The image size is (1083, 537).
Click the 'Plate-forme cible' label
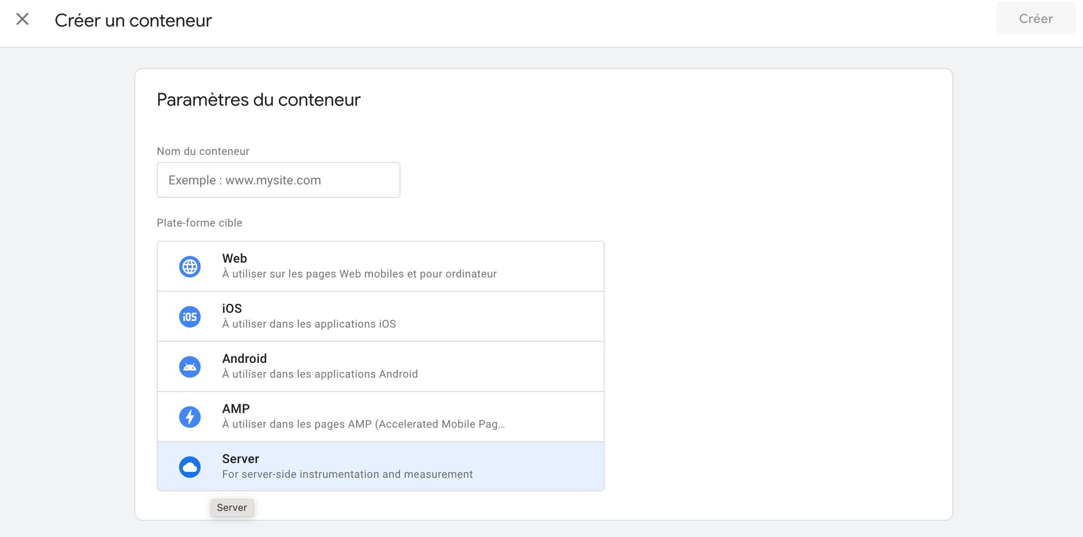(199, 223)
